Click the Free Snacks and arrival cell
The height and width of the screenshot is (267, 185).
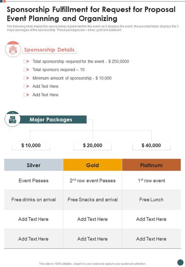pyautogui.click(x=92, y=200)
